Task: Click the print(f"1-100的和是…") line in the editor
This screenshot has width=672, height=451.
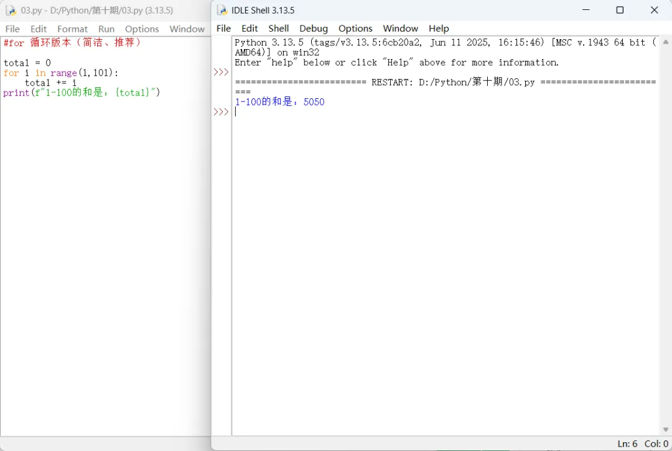Action: (82, 92)
